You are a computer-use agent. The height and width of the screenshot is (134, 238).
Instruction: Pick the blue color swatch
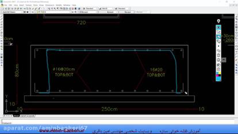point(217,73)
